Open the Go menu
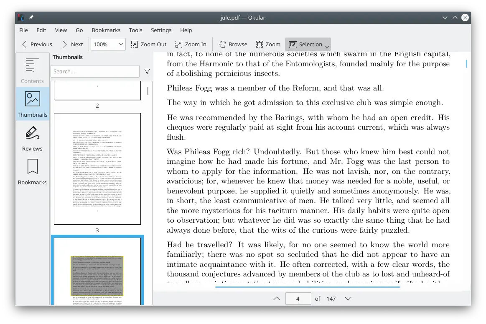Image resolution: width=486 pixels, height=324 pixels. click(x=79, y=30)
